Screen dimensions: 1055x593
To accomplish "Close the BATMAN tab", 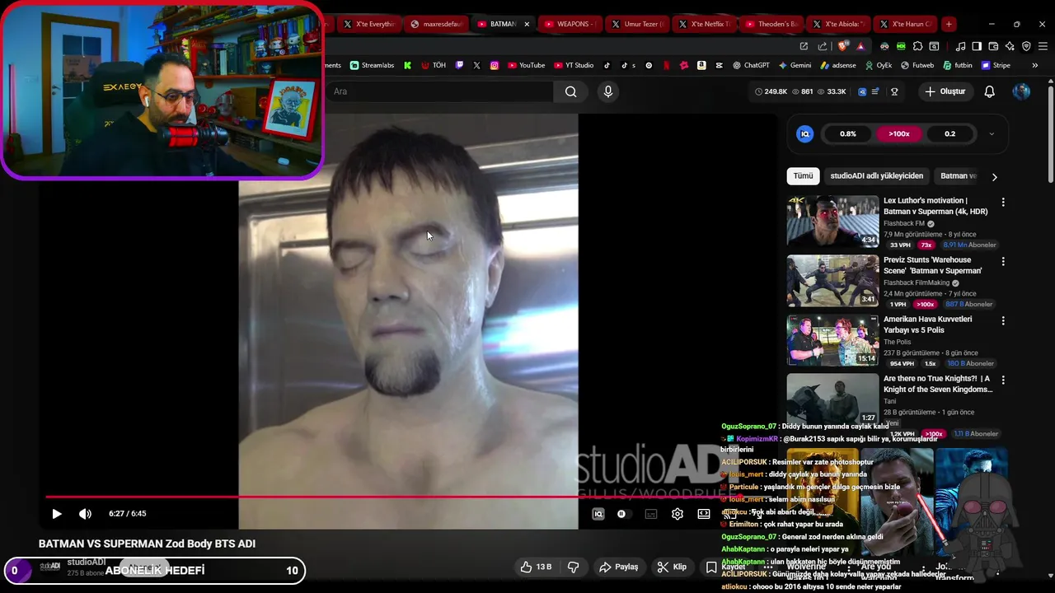I will coord(526,24).
